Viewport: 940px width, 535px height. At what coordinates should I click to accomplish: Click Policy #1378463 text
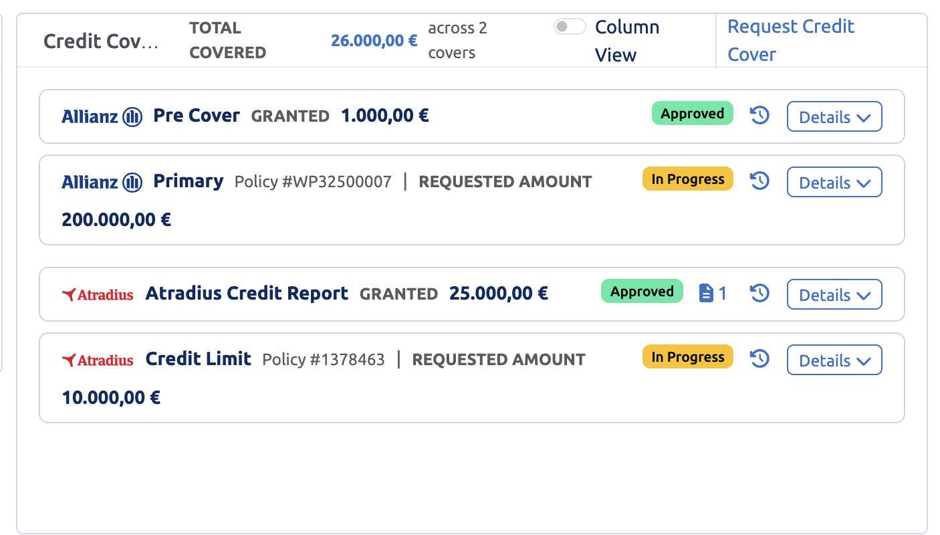point(324,360)
